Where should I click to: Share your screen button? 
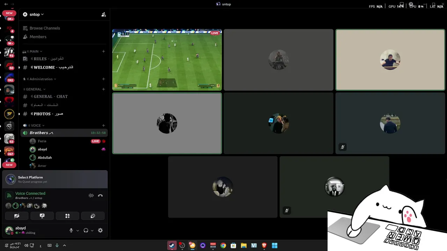click(42, 216)
